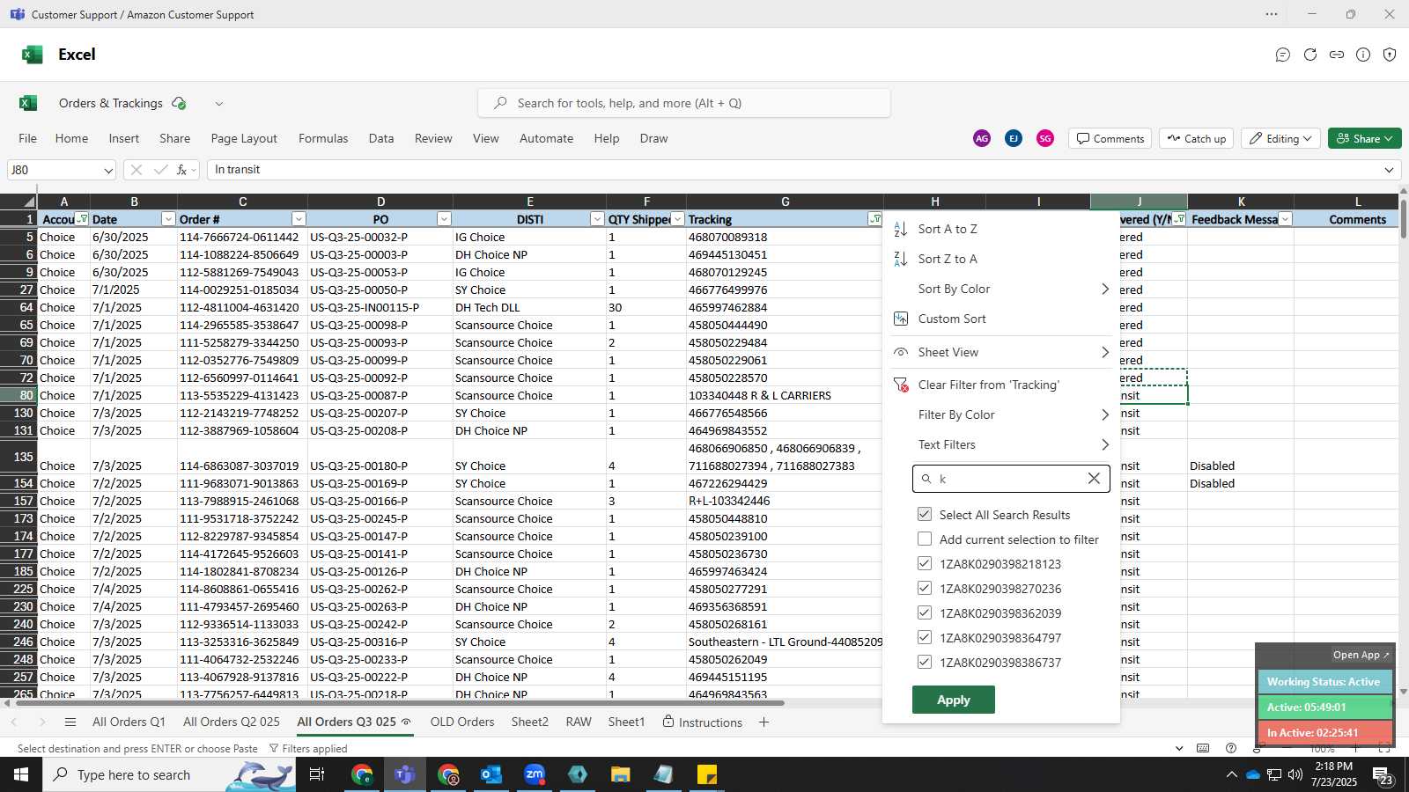This screenshot has height=792, width=1409.
Task: Click the confirm entry checkmark in formula bar
Action: point(160,170)
